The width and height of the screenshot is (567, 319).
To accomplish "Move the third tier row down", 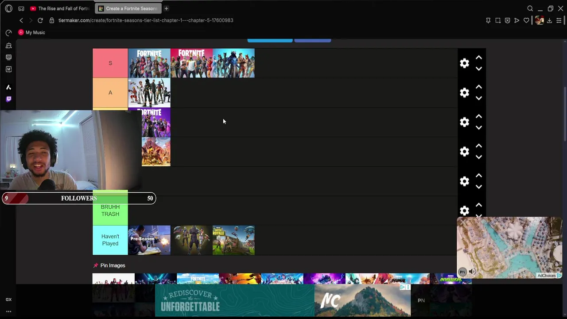I will point(479,128).
